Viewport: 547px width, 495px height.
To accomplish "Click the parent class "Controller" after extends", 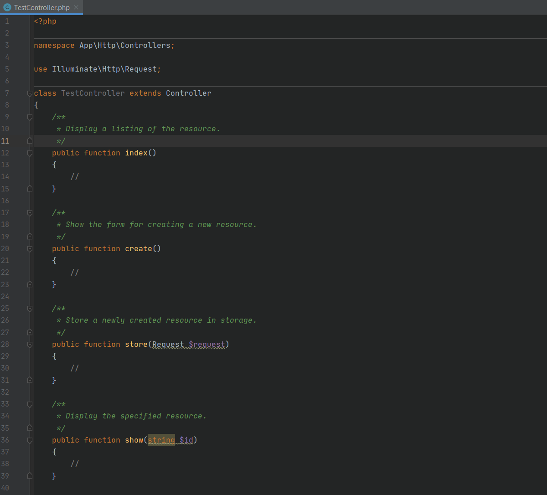I will [x=189, y=93].
